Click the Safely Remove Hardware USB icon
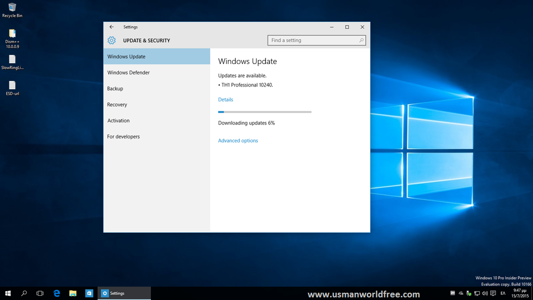Screen dimensions: 533x300 pyautogui.click(x=469, y=293)
